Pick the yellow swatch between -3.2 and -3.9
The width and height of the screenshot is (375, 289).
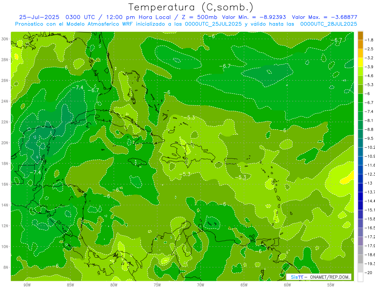pyautogui.click(x=360, y=62)
